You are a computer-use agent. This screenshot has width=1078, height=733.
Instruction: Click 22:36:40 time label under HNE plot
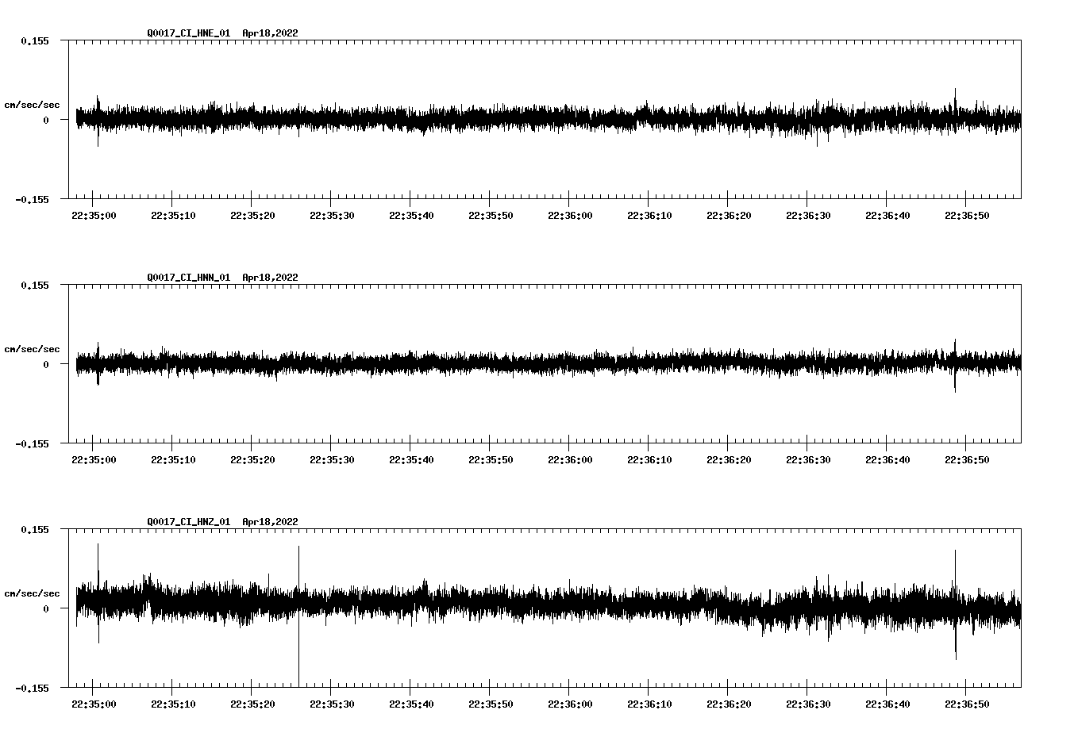point(887,215)
